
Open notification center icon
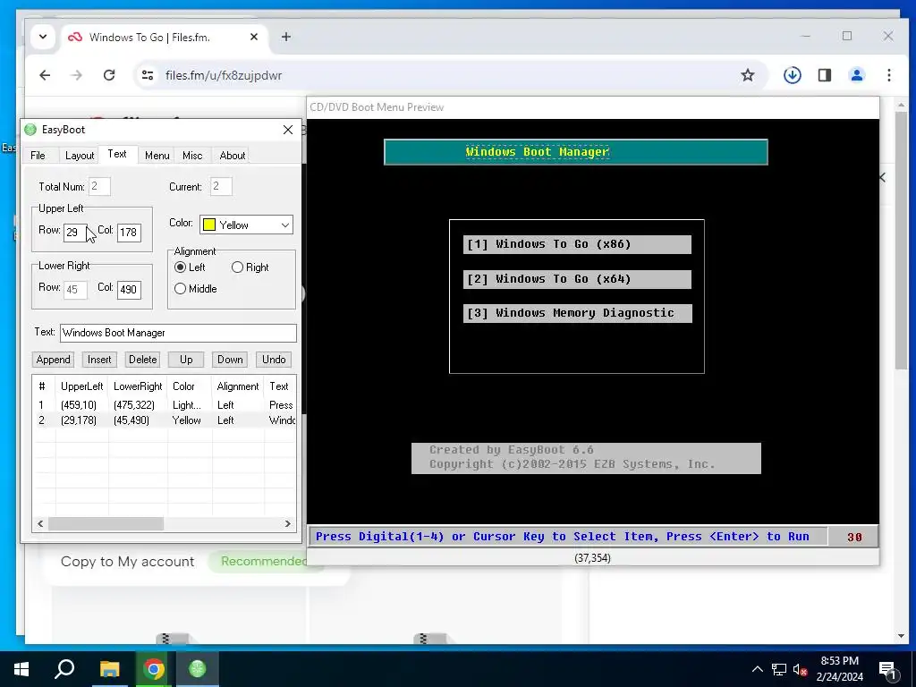887,669
